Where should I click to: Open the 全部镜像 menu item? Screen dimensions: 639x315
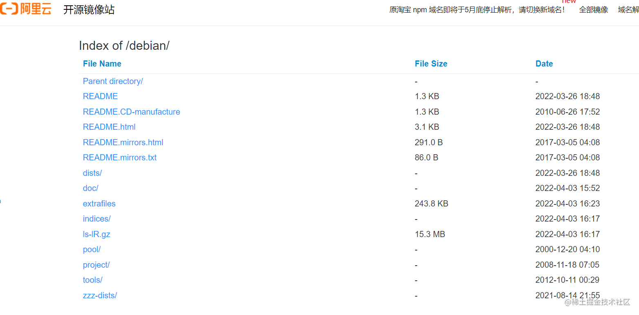(593, 10)
